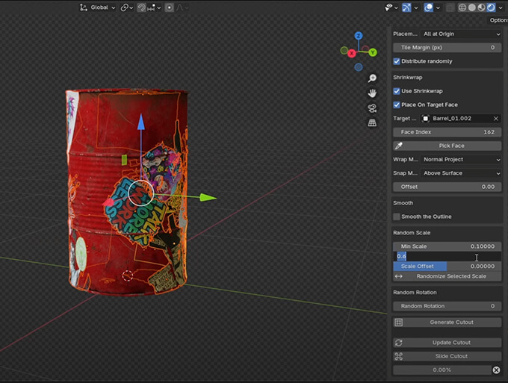Switch perspective/orthographic with the grid icon
Screen dimensions: 508x383
(x=372, y=123)
